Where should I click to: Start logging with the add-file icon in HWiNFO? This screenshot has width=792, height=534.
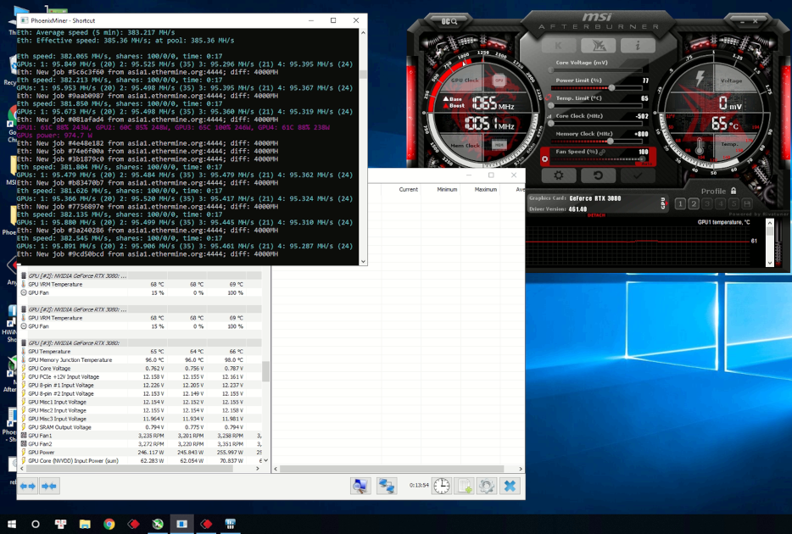[464, 486]
